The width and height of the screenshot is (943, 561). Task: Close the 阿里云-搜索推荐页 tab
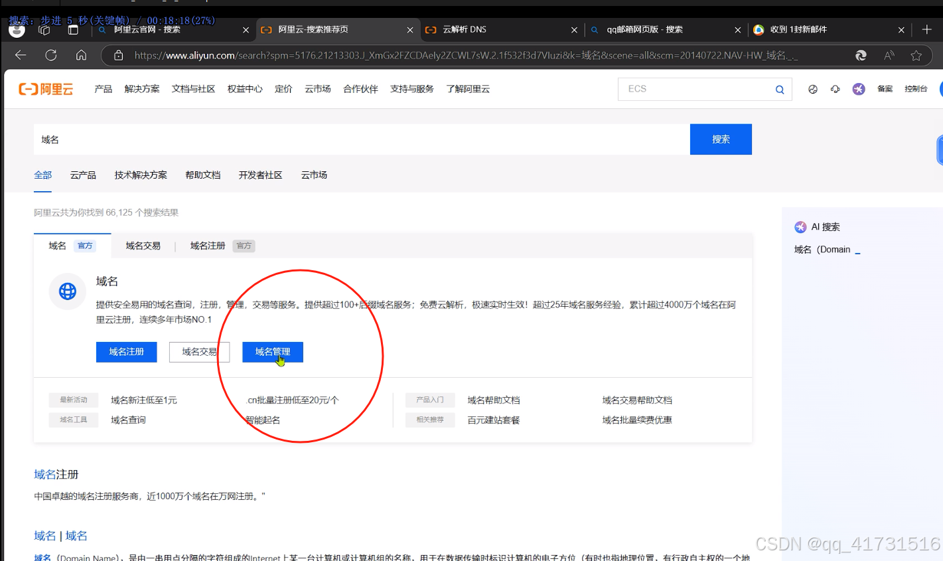pos(410,30)
